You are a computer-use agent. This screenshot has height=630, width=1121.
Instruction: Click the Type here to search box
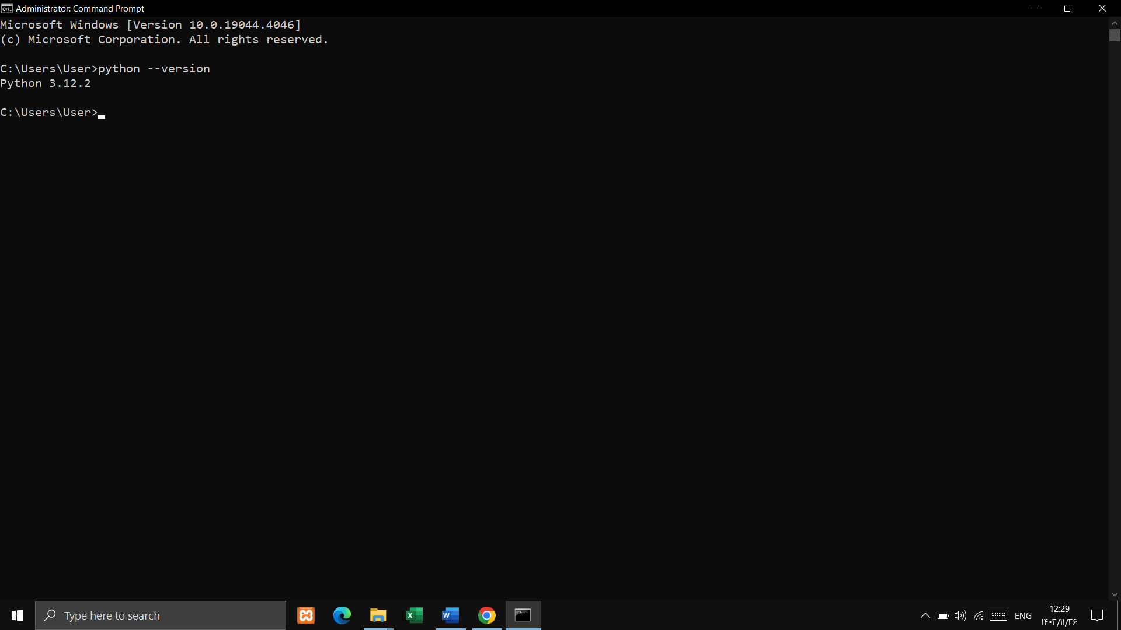point(161,615)
